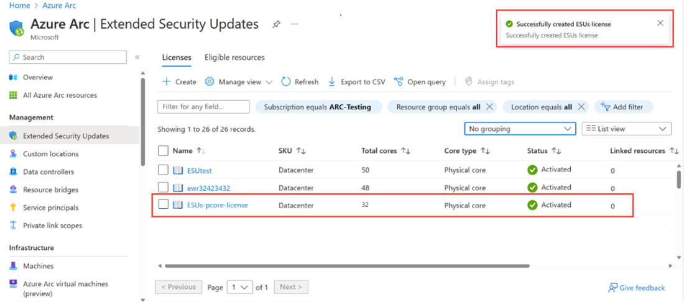684x302 pixels.
Task: Click the Export to CSV download icon
Action: tap(332, 82)
